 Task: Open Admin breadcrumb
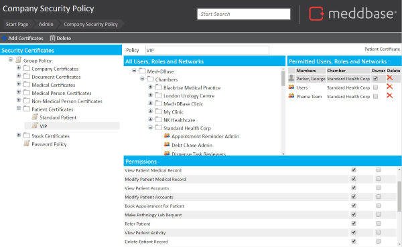coord(46,24)
